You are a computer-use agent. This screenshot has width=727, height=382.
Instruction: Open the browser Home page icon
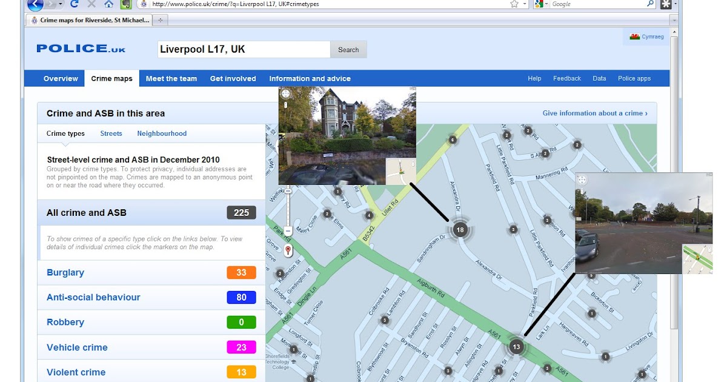108,4
